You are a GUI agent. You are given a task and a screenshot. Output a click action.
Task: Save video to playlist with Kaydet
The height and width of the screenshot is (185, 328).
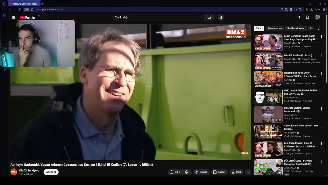pos(219,172)
